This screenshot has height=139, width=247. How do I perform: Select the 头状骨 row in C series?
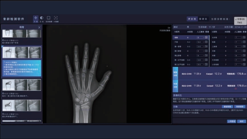point(228,37)
